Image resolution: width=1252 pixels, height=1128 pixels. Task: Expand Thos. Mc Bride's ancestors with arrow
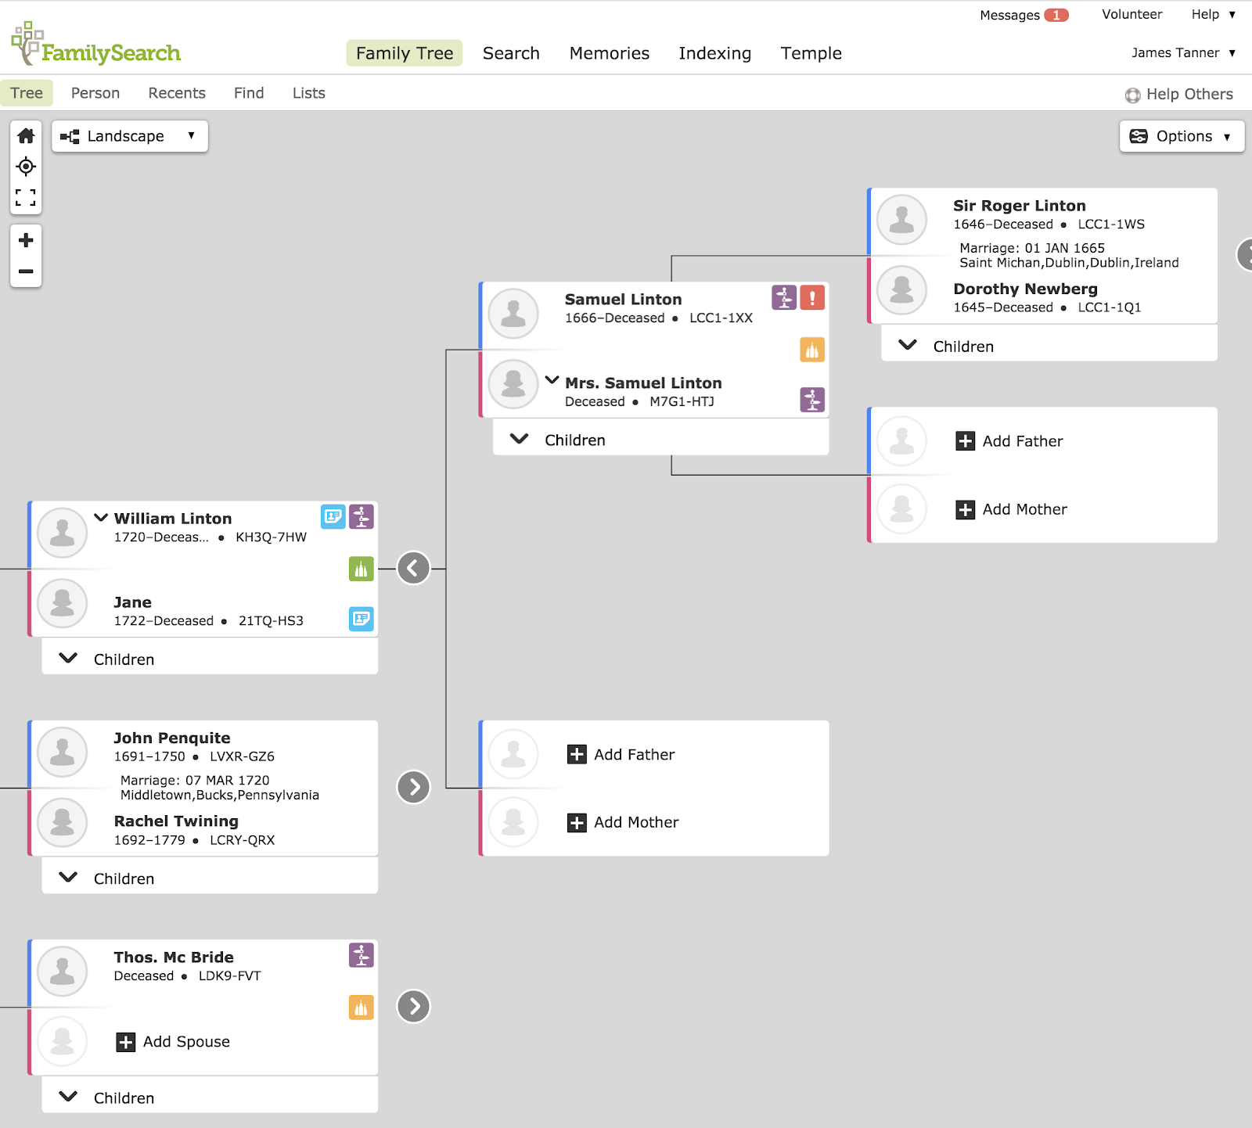point(413,1006)
